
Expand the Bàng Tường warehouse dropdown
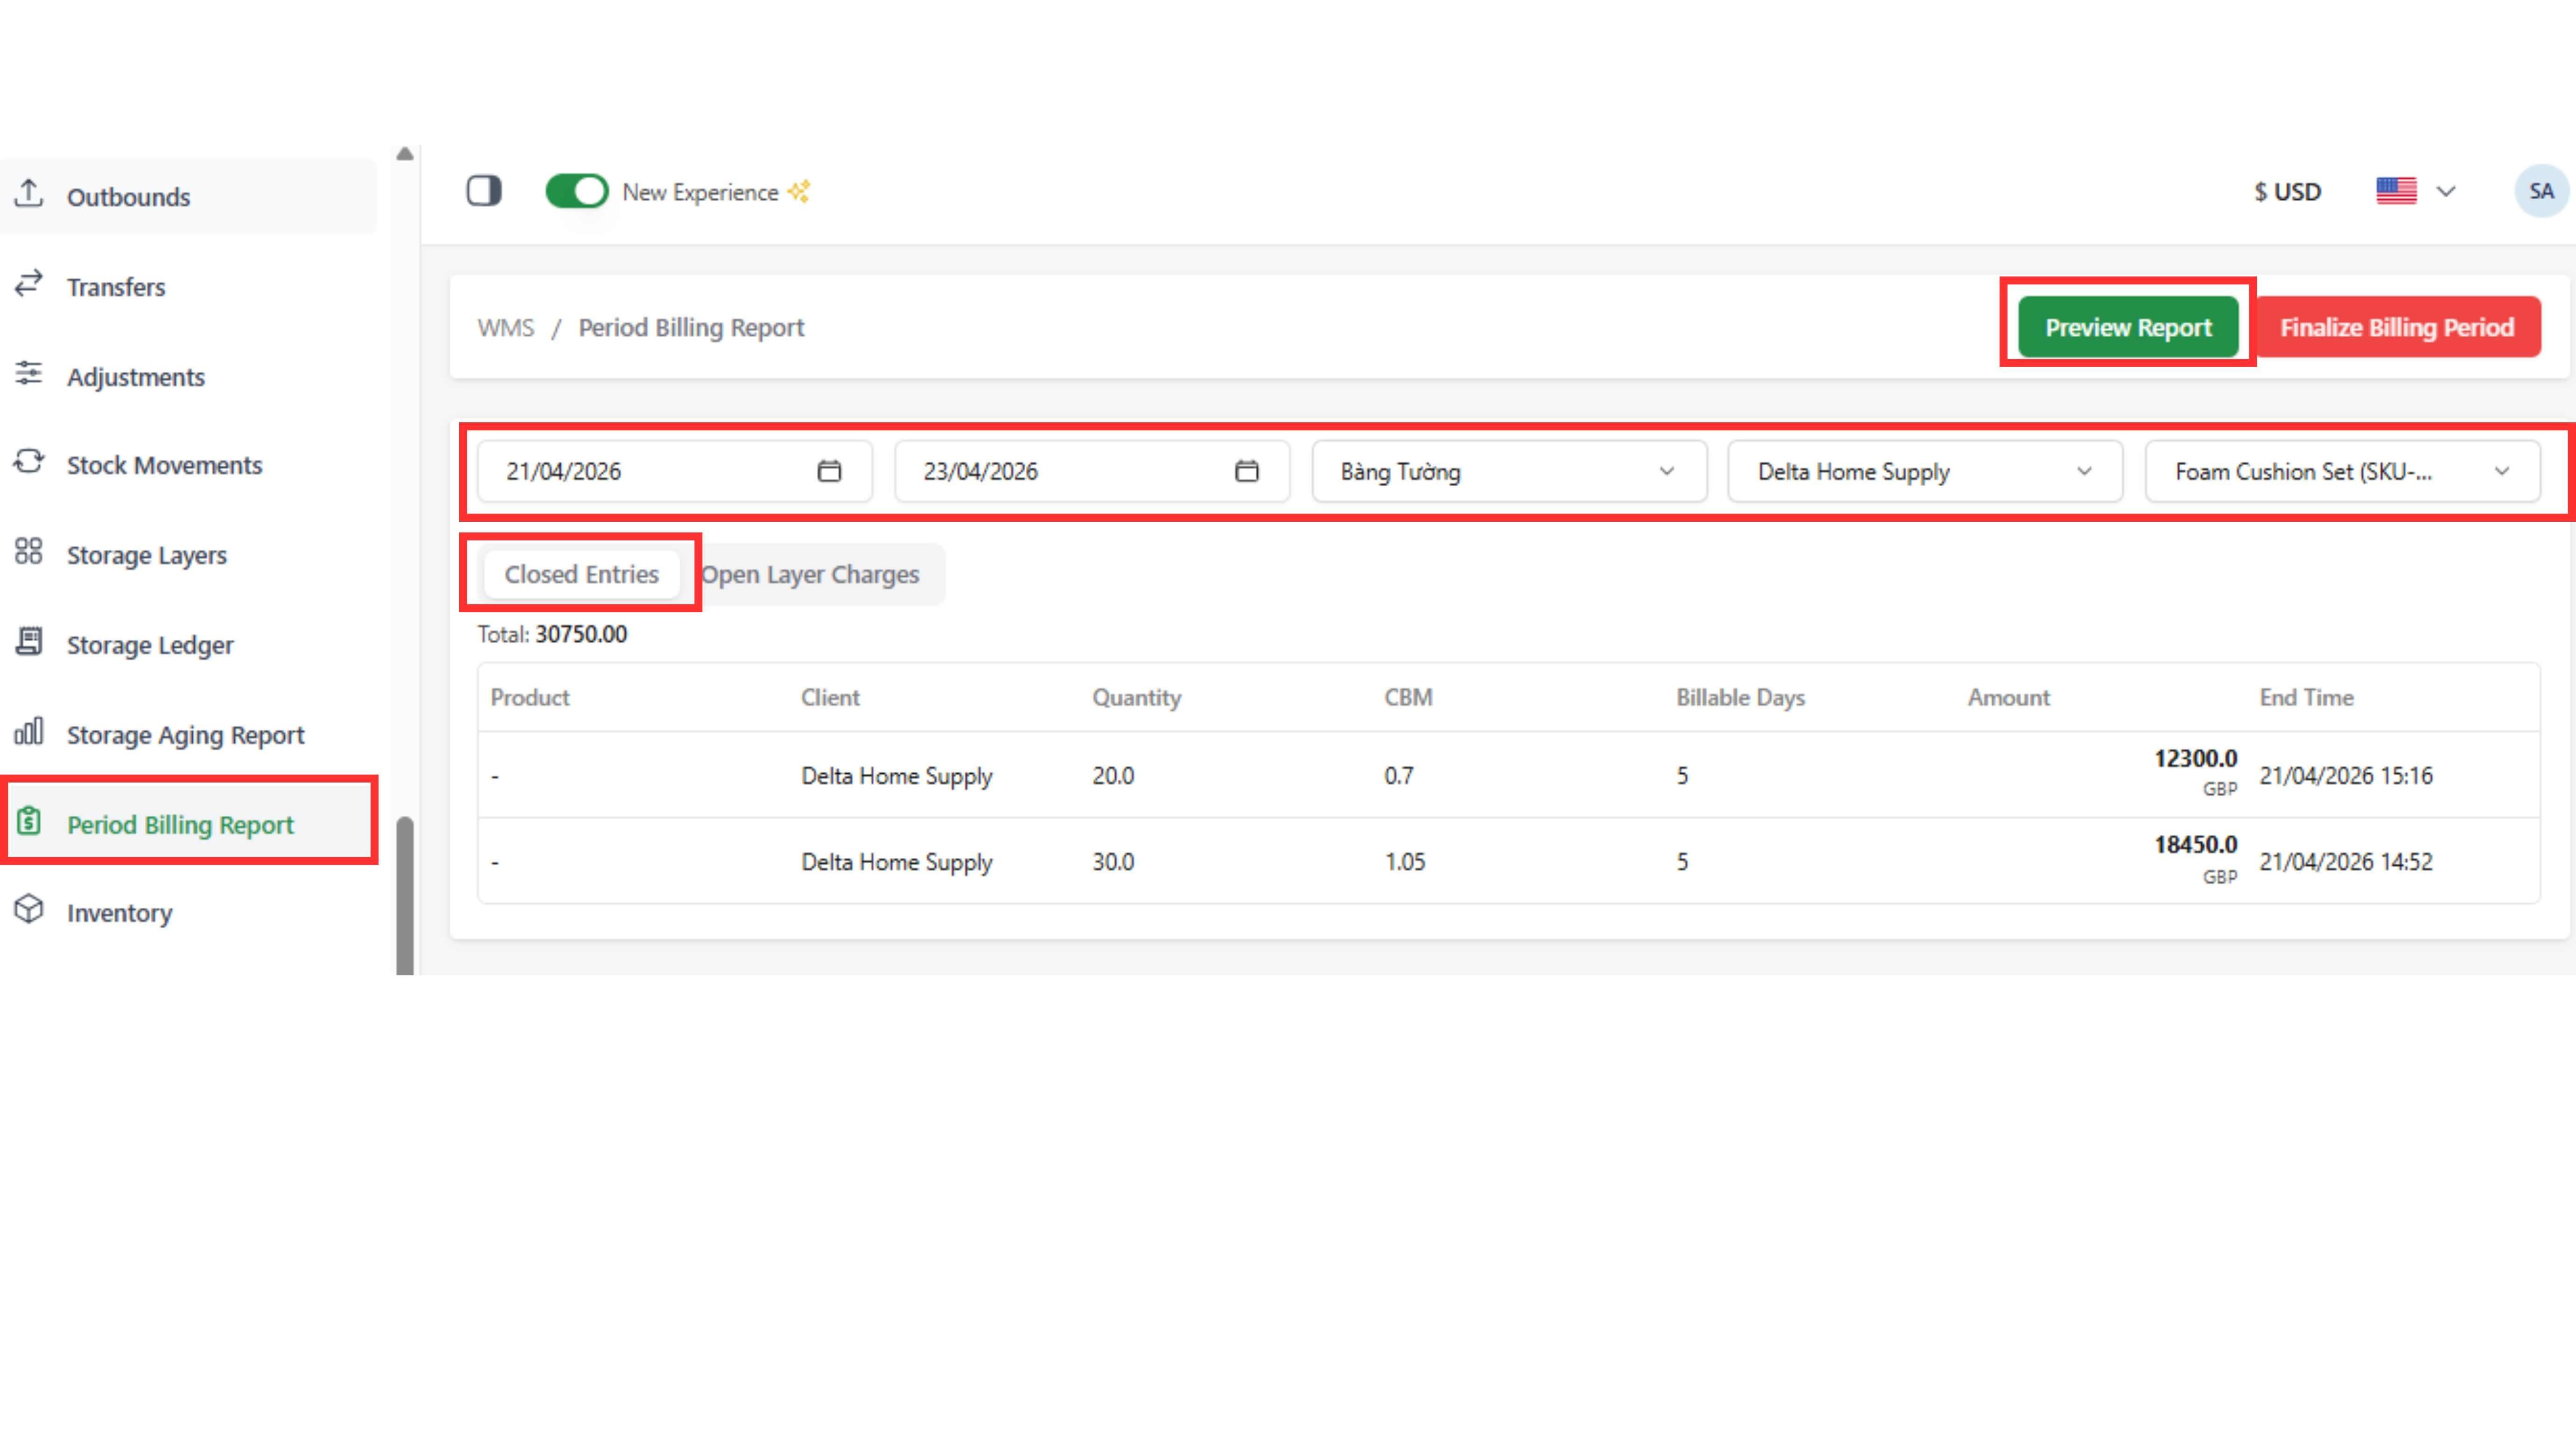[x=1508, y=471]
